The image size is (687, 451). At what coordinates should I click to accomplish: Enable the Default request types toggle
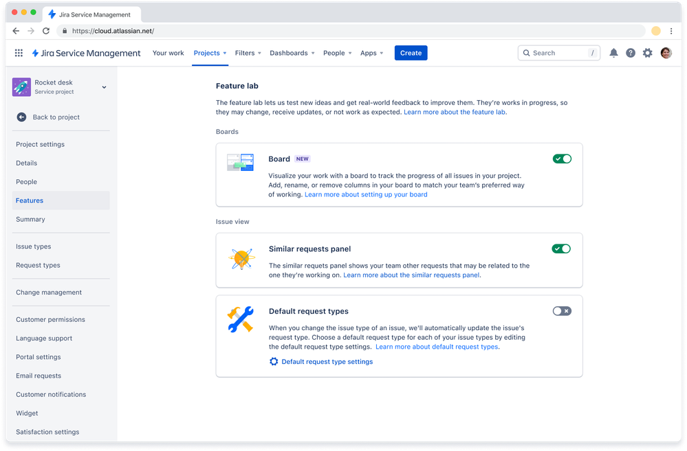coord(562,311)
